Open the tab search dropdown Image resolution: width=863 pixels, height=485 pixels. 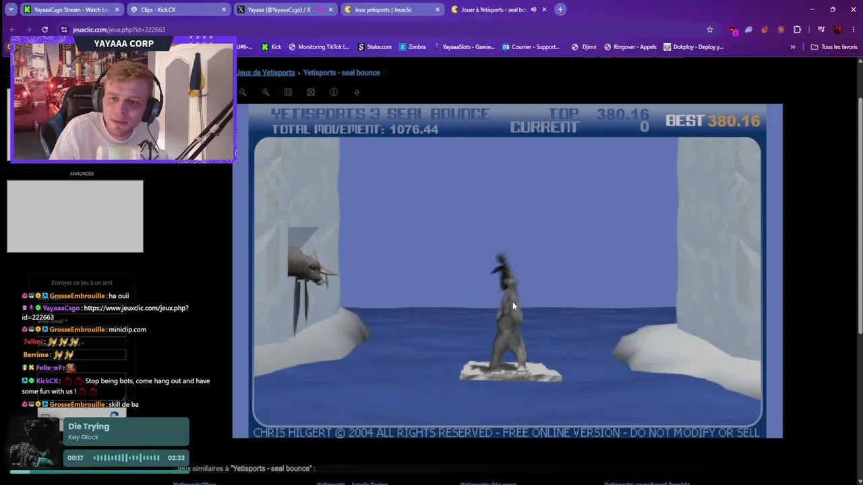(x=11, y=9)
